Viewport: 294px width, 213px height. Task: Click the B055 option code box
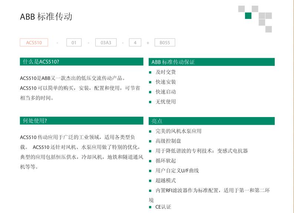click(165, 43)
